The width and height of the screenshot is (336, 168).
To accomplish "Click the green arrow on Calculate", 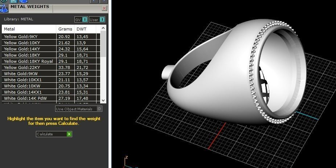I will click(x=69, y=134).
